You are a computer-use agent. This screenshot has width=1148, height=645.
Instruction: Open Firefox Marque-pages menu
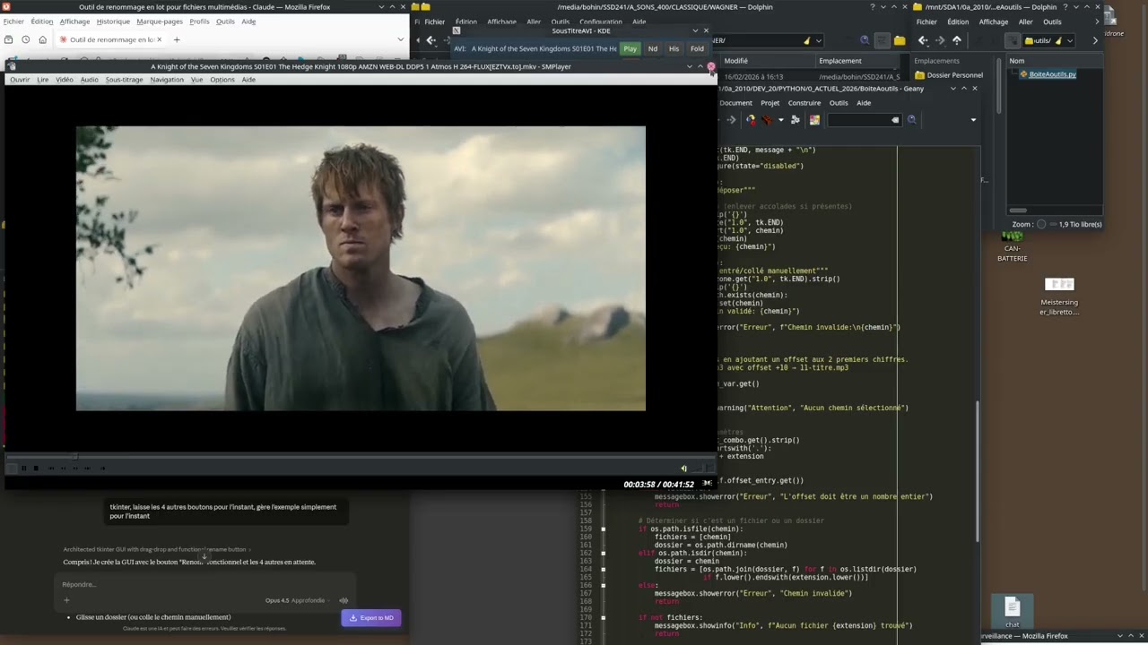point(160,21)
